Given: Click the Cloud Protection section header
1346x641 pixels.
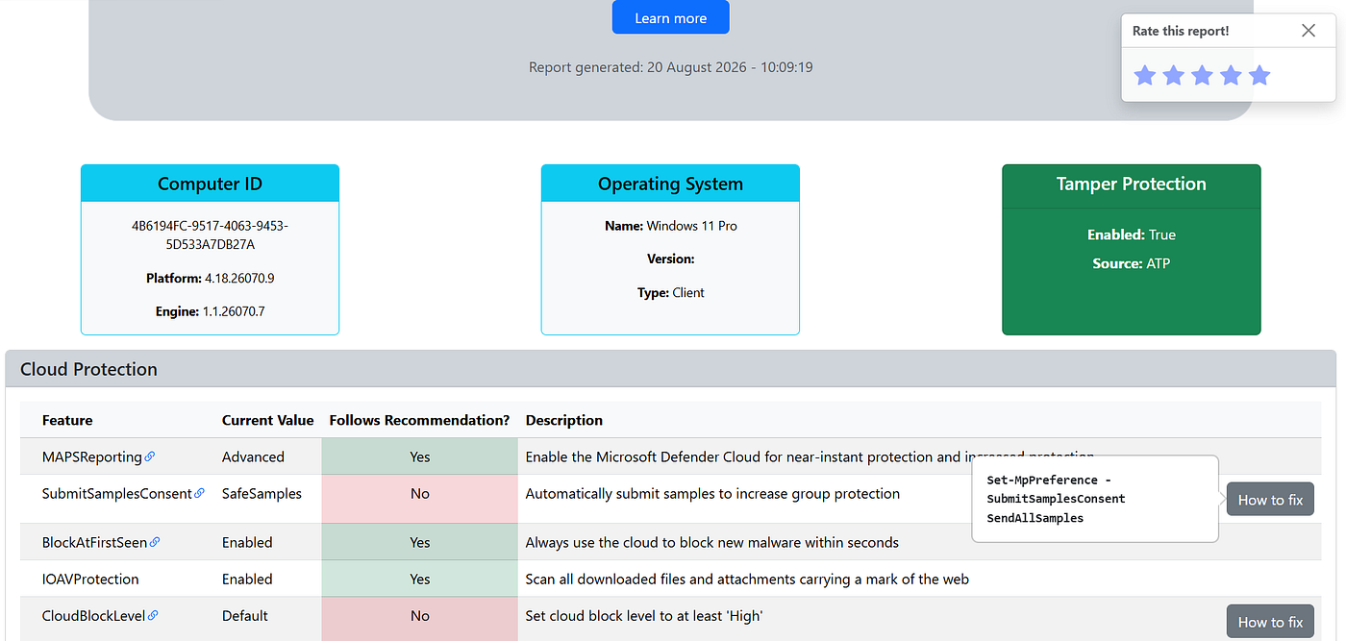Looking at the screenshot, I should 670,369.
